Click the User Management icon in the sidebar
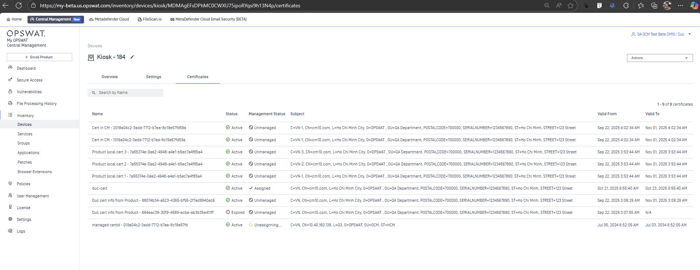 pyautogui.click(x=10, y=196)
